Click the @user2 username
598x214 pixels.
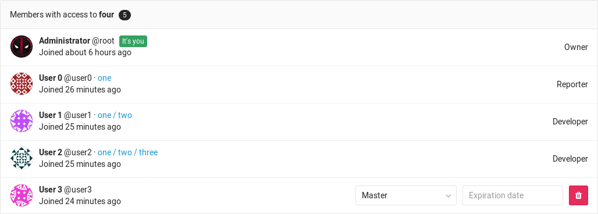point(78,152)
